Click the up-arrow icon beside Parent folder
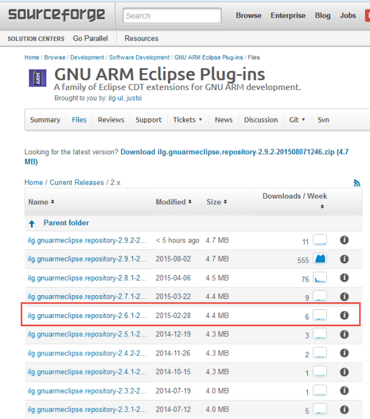370x419 pixels. pyautogui.click(x=32, y=223)
